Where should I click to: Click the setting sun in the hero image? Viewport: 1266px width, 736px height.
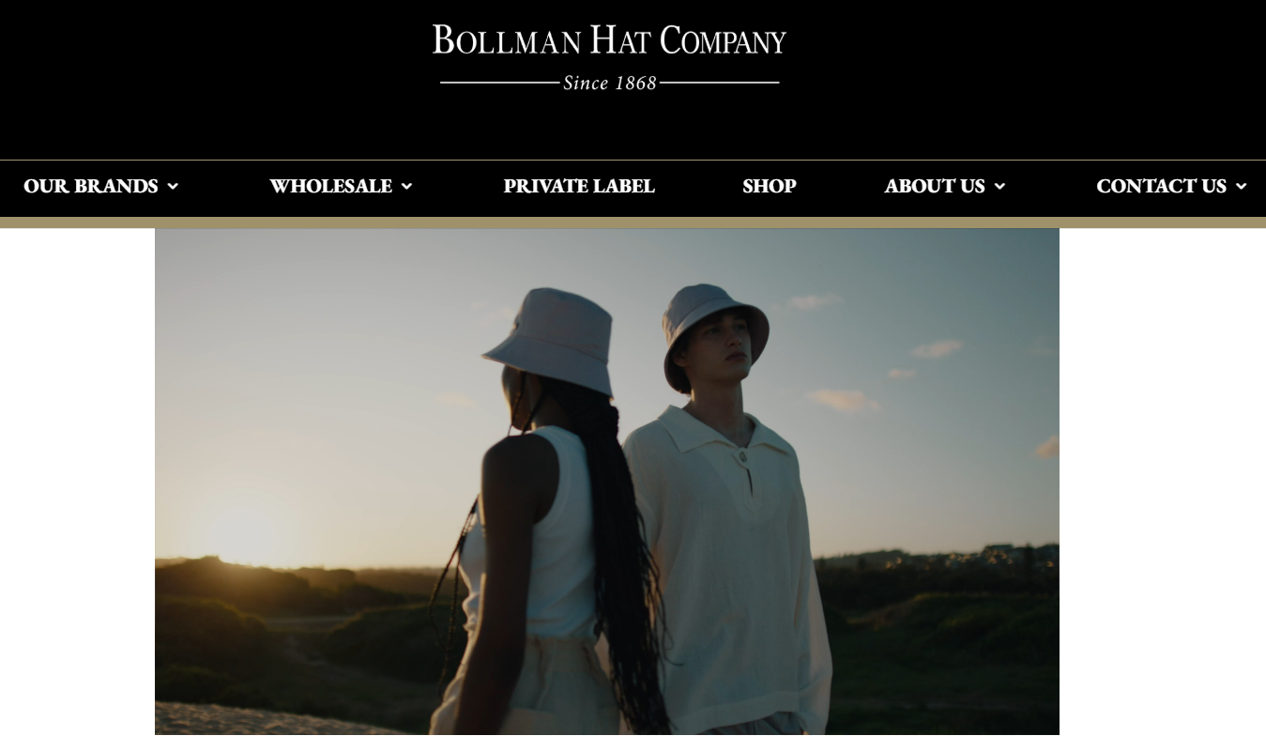click(247, 533)
